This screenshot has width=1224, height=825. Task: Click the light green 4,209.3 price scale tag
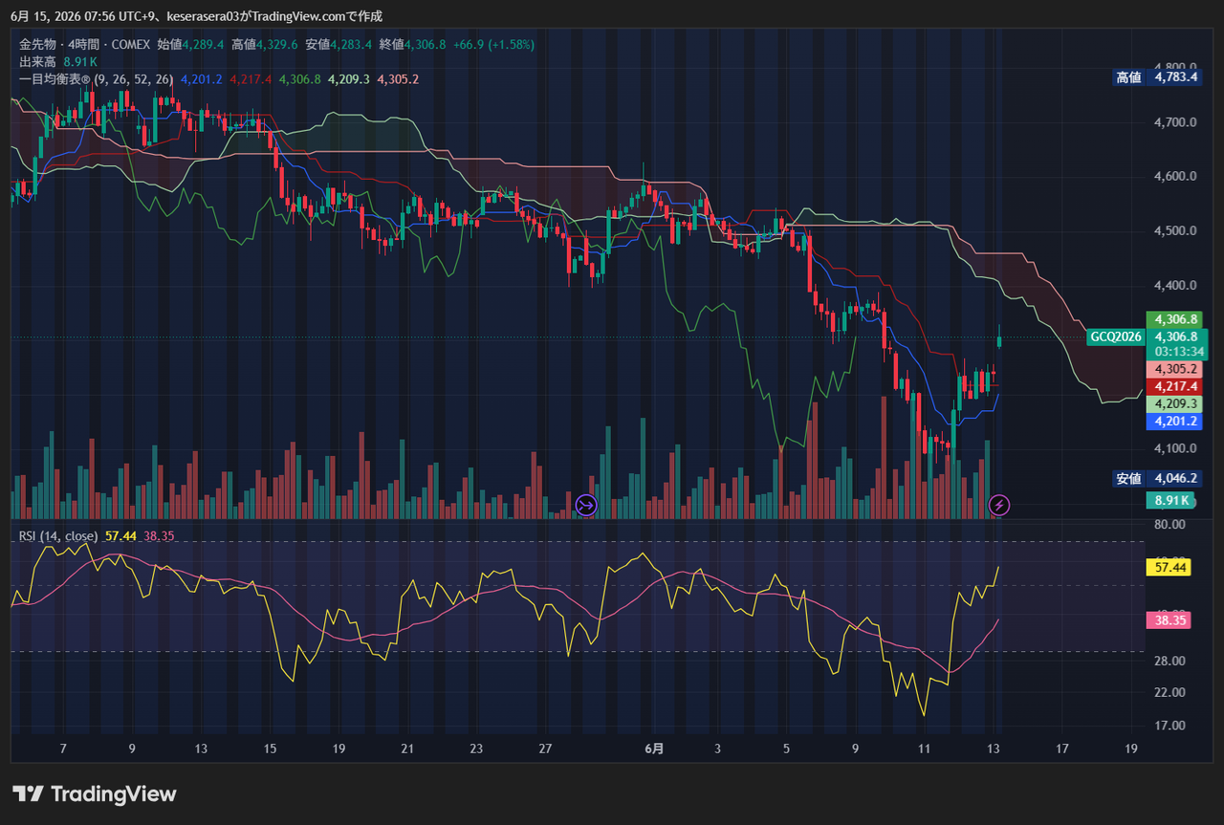[x=1175, y=403]
